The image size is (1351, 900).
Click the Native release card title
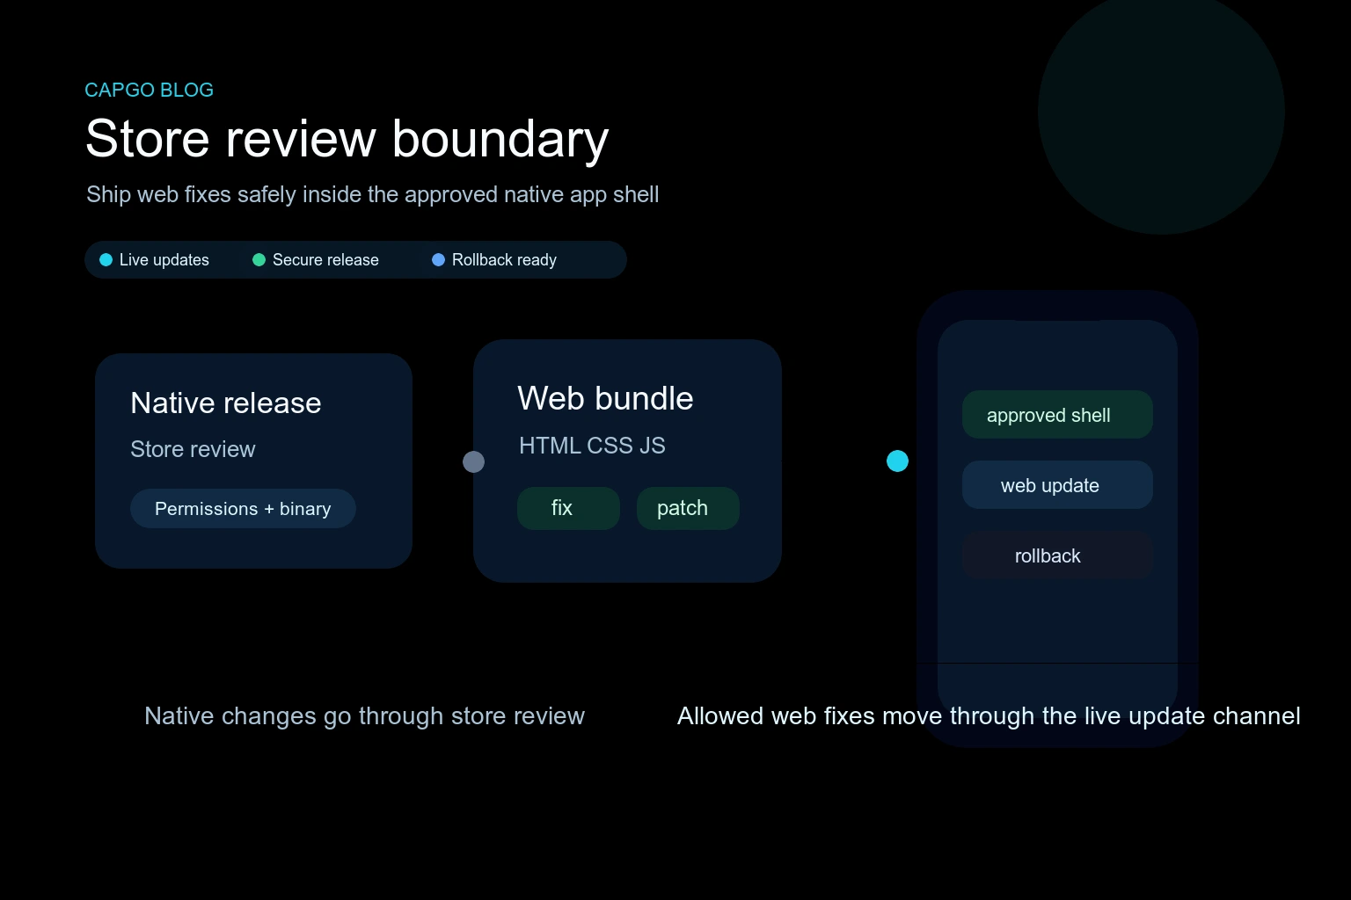coord(226,403)
